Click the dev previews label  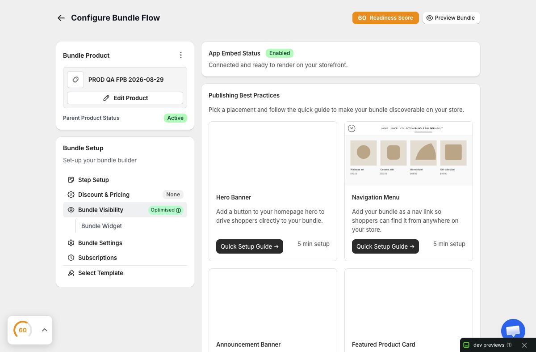[489, 345]
